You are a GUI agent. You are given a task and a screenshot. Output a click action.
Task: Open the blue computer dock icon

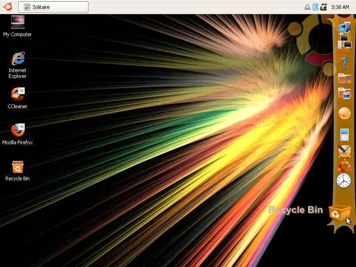pyautogui.click(x=344, y=28)
